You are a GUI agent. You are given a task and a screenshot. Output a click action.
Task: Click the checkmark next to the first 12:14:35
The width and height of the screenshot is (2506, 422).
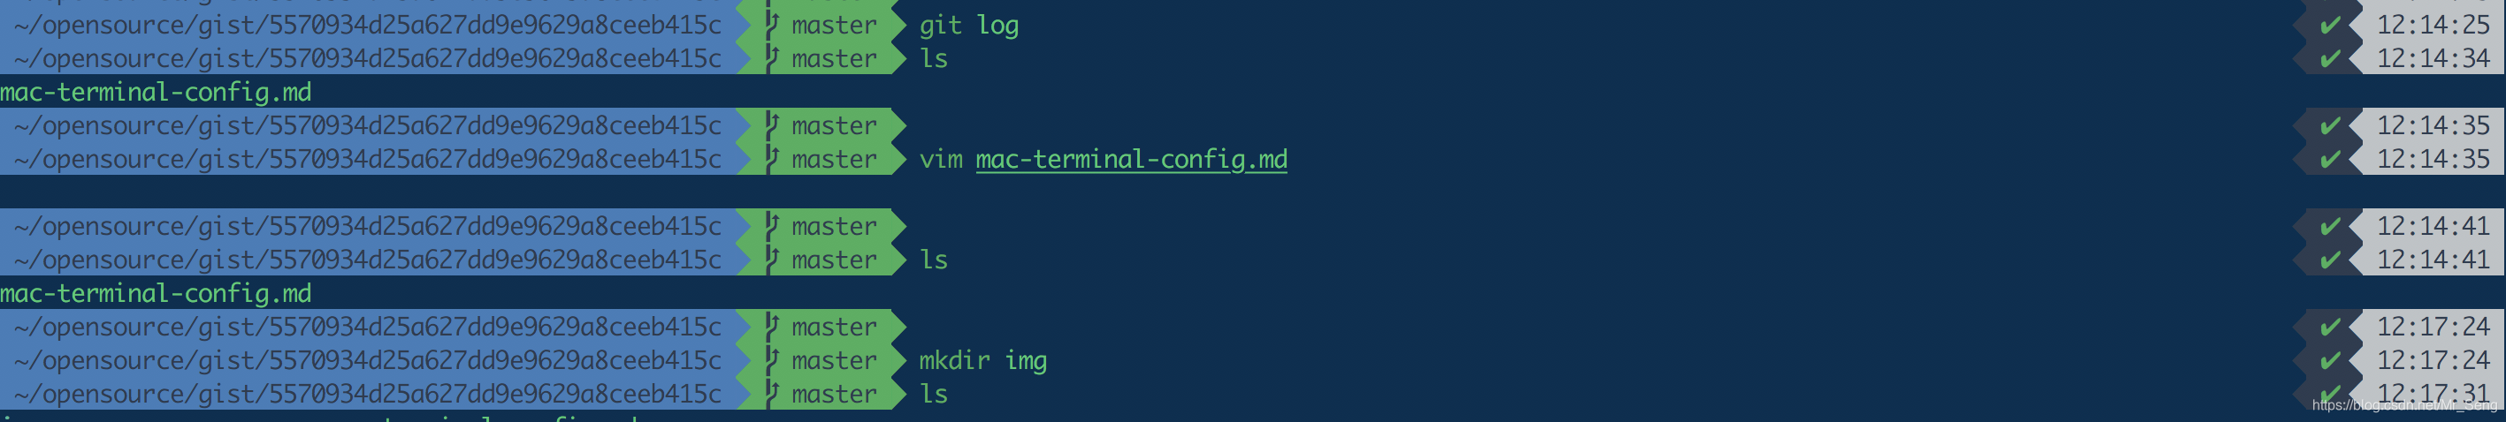pyautogui.click(x=2330, y=126)
